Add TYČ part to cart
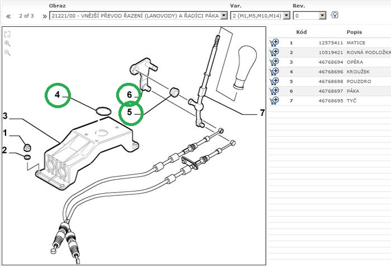 [x=274, y=101]
